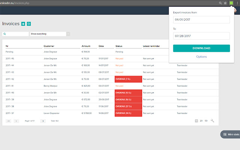This screenshot has height=150, width=240.
Task: Go to first page with the double-arrow button
Action: [8, 121]
